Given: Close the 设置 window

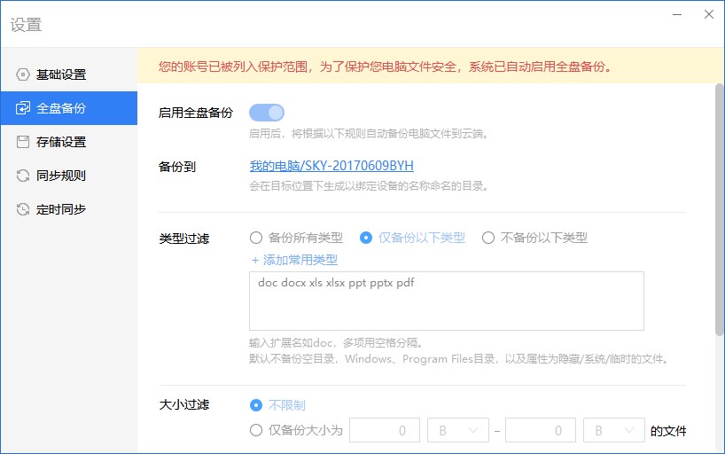Looking at the screenshot, I should point(709,15).
